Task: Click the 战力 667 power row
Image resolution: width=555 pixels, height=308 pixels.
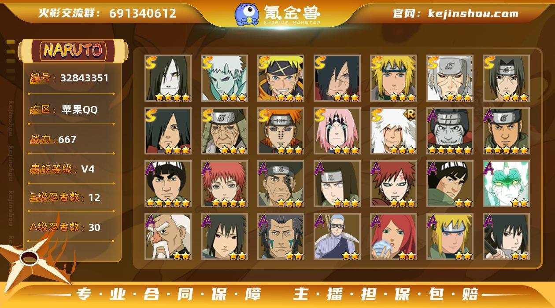Action: [54, 139]
